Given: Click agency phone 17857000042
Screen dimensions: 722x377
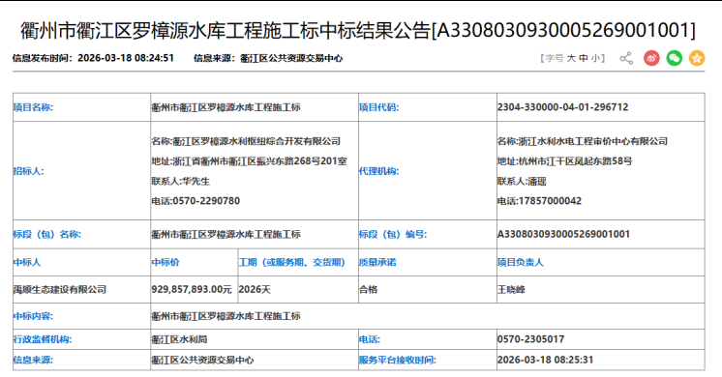Looking at the screenshot, I should tap(550, 201).
